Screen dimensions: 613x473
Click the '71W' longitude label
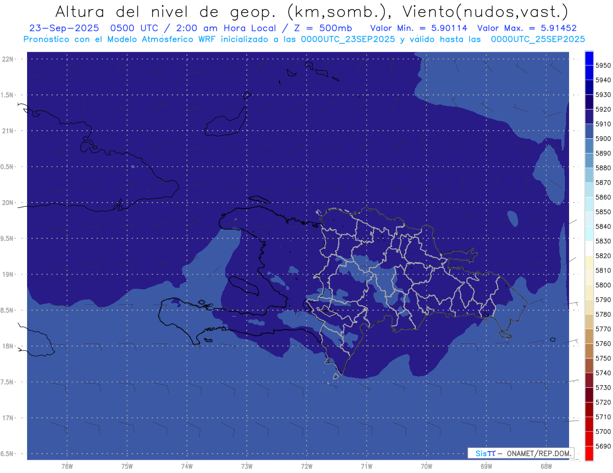(x=366, y=466)
